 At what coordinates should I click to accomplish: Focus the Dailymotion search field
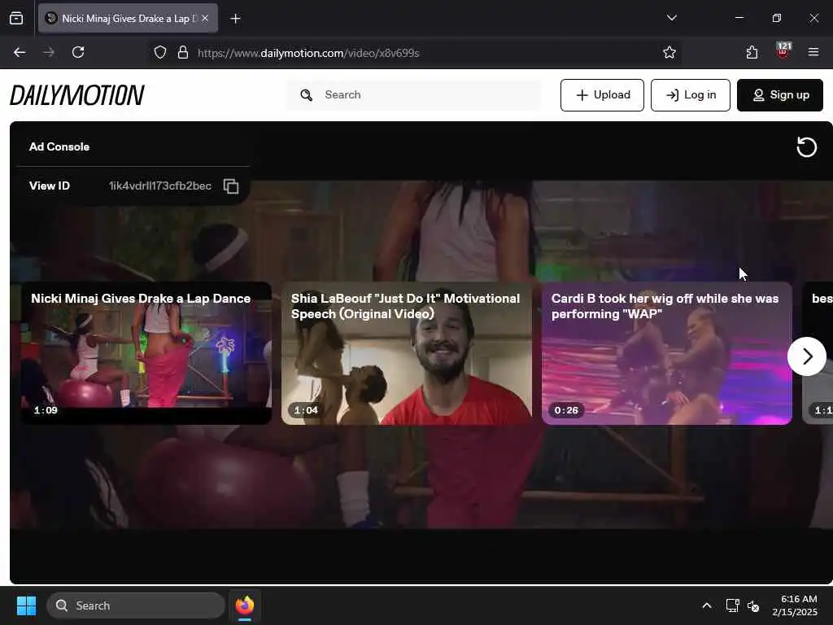pos(414,94)
